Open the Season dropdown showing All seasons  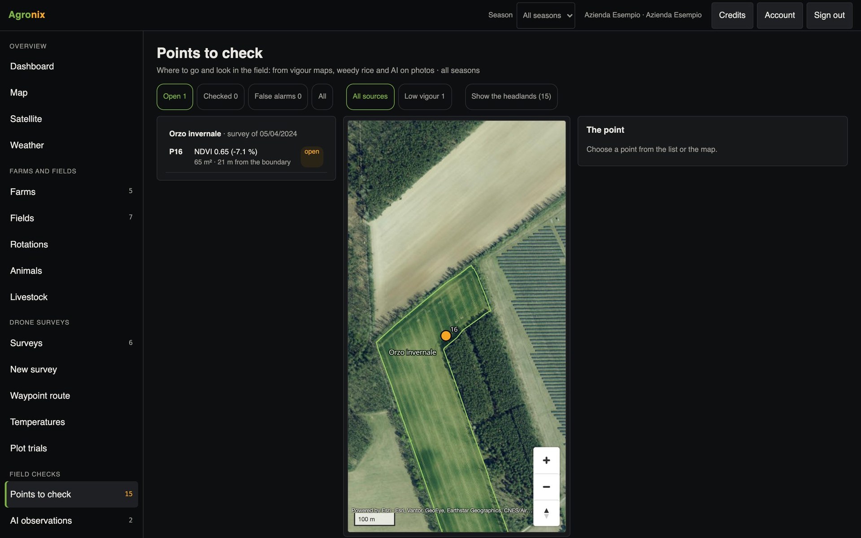pyautogui.click(x=546, y=15)
